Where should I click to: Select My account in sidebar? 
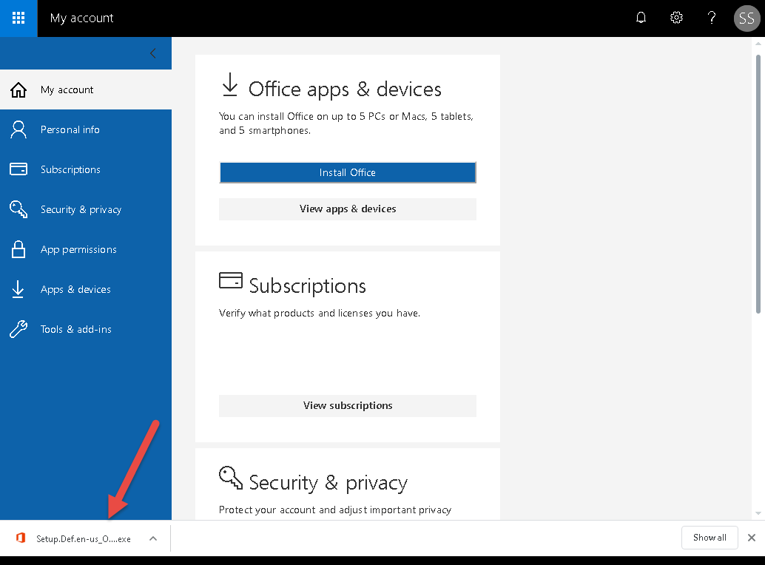coord(86,89)
